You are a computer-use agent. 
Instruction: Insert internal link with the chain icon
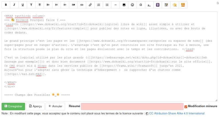[82, 5]
